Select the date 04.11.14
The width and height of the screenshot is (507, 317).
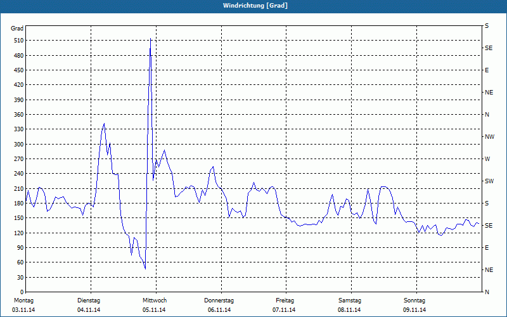[89, 310]
